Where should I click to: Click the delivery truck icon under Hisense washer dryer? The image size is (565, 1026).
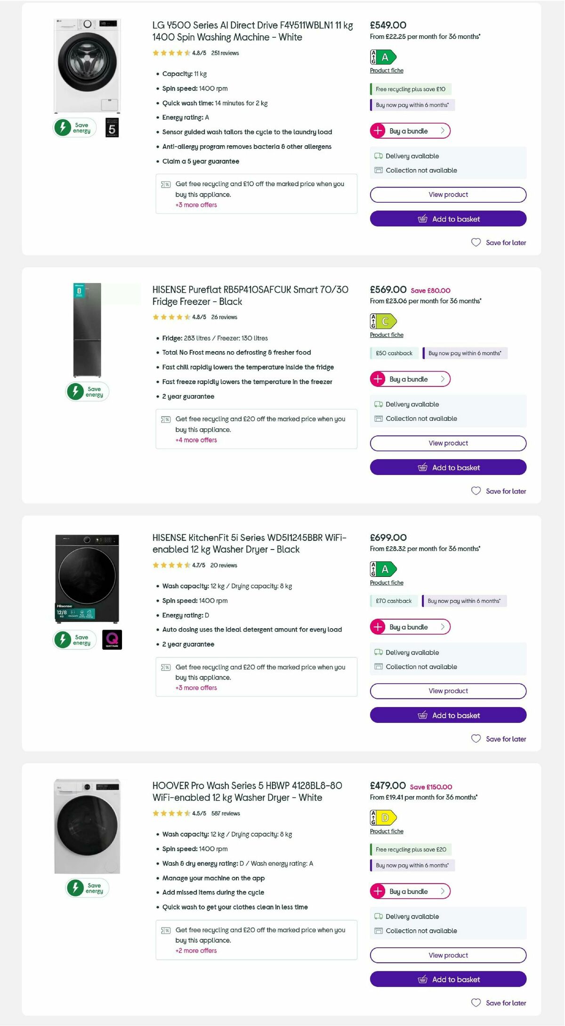(x=378, y=652)
